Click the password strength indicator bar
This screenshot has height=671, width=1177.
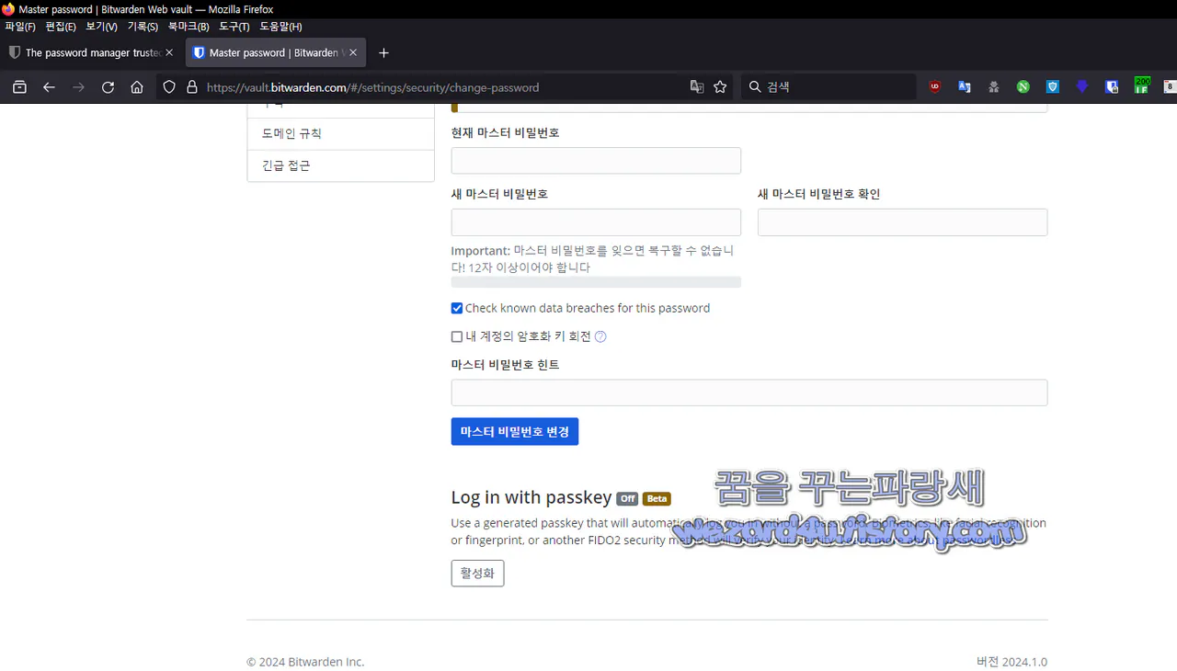[x=596, y=281]
